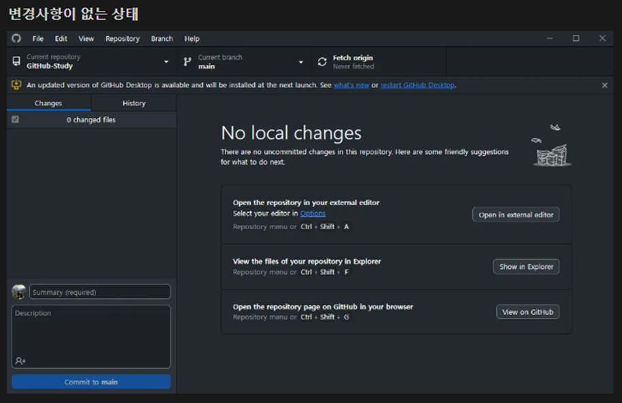Screen dimensions: 622x403
Task: Click the 'Open the repository in your external editor' text
Action: [306, 203]
